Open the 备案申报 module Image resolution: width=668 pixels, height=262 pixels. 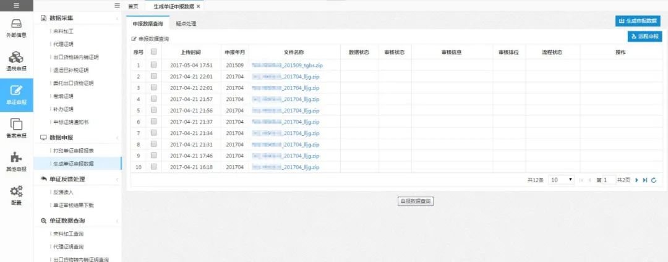[16, 129]
